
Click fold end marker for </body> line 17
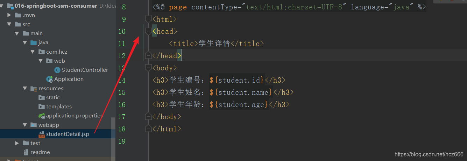pyautogui.click(x=148, y=116)
